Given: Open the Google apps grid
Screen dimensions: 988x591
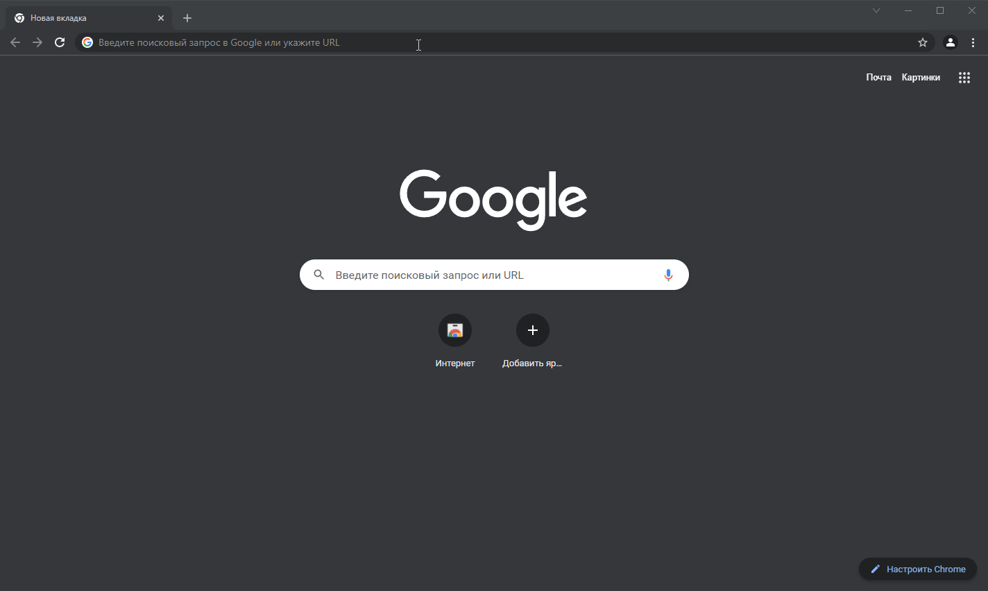Looking at the screenshot, I should (964, 78).
